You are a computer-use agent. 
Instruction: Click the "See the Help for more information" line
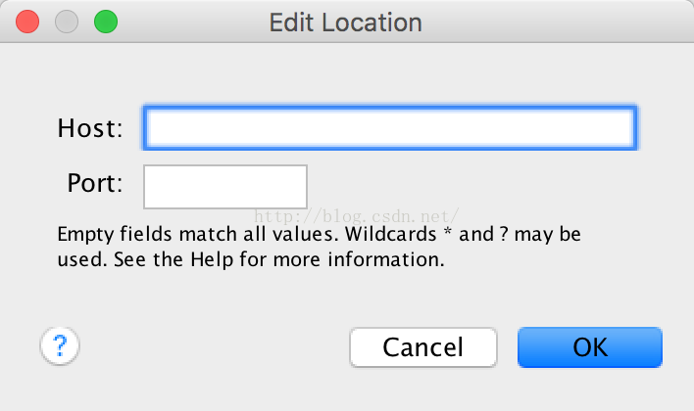pos(252,260)
